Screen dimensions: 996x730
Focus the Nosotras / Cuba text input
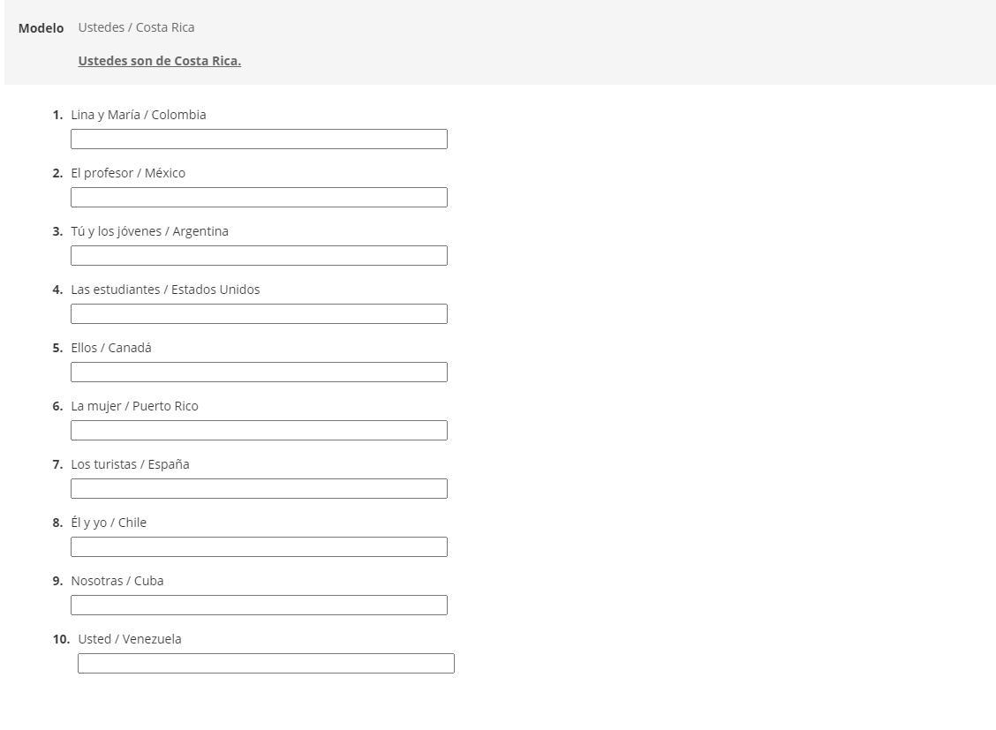coord(259,606)
